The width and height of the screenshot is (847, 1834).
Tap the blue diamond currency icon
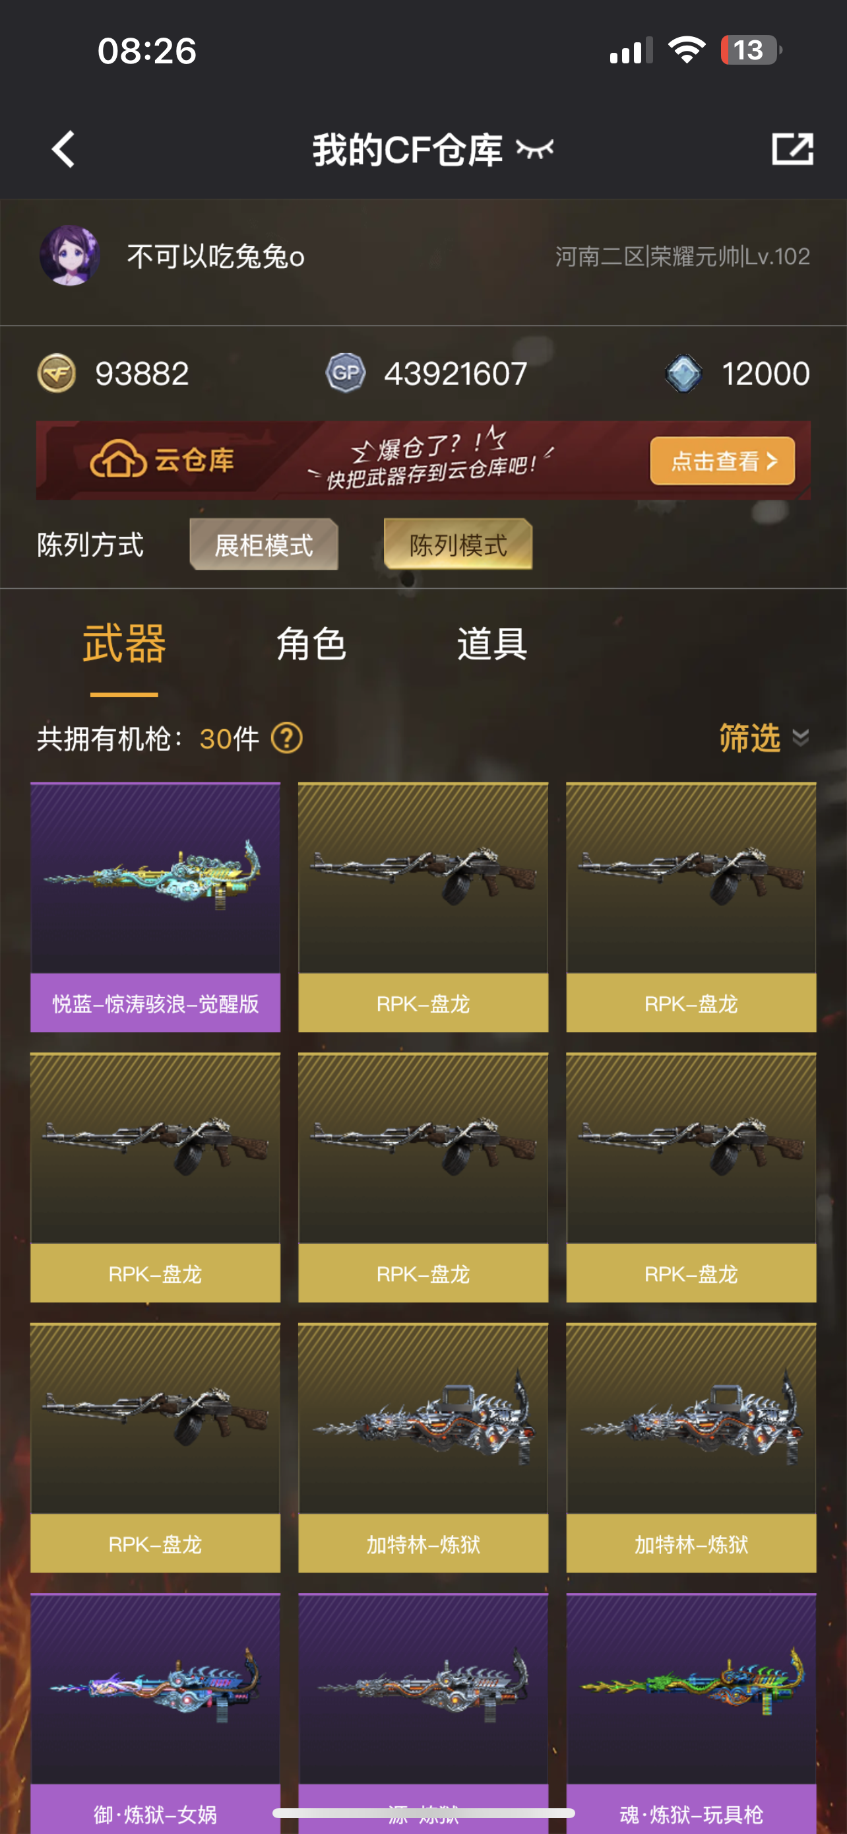(683, 373)
